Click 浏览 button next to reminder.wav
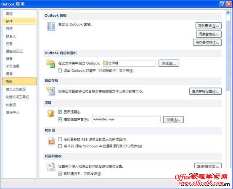233x189 pixels. [173, 119]
